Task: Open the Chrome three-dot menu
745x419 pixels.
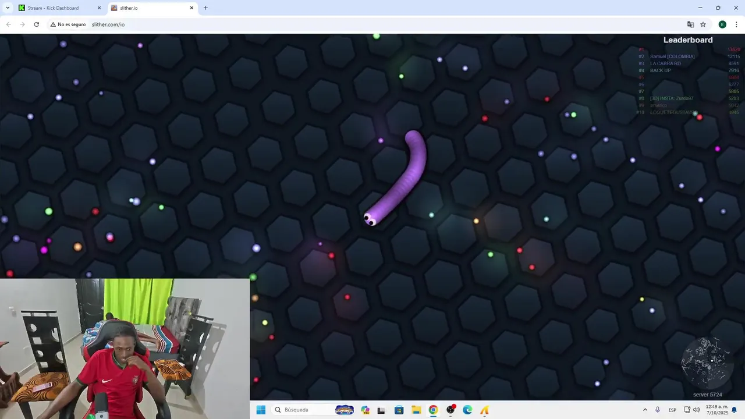Action: (x=736, y=24)
